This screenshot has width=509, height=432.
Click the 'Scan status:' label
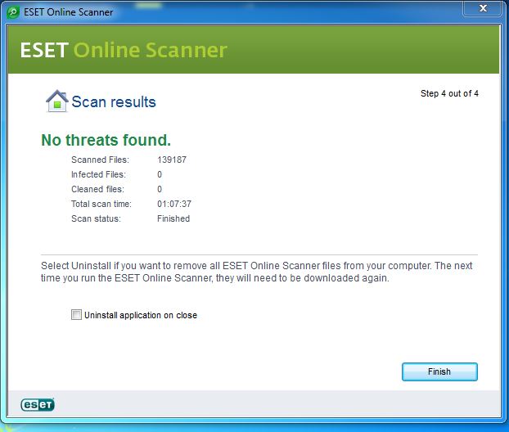96,218
